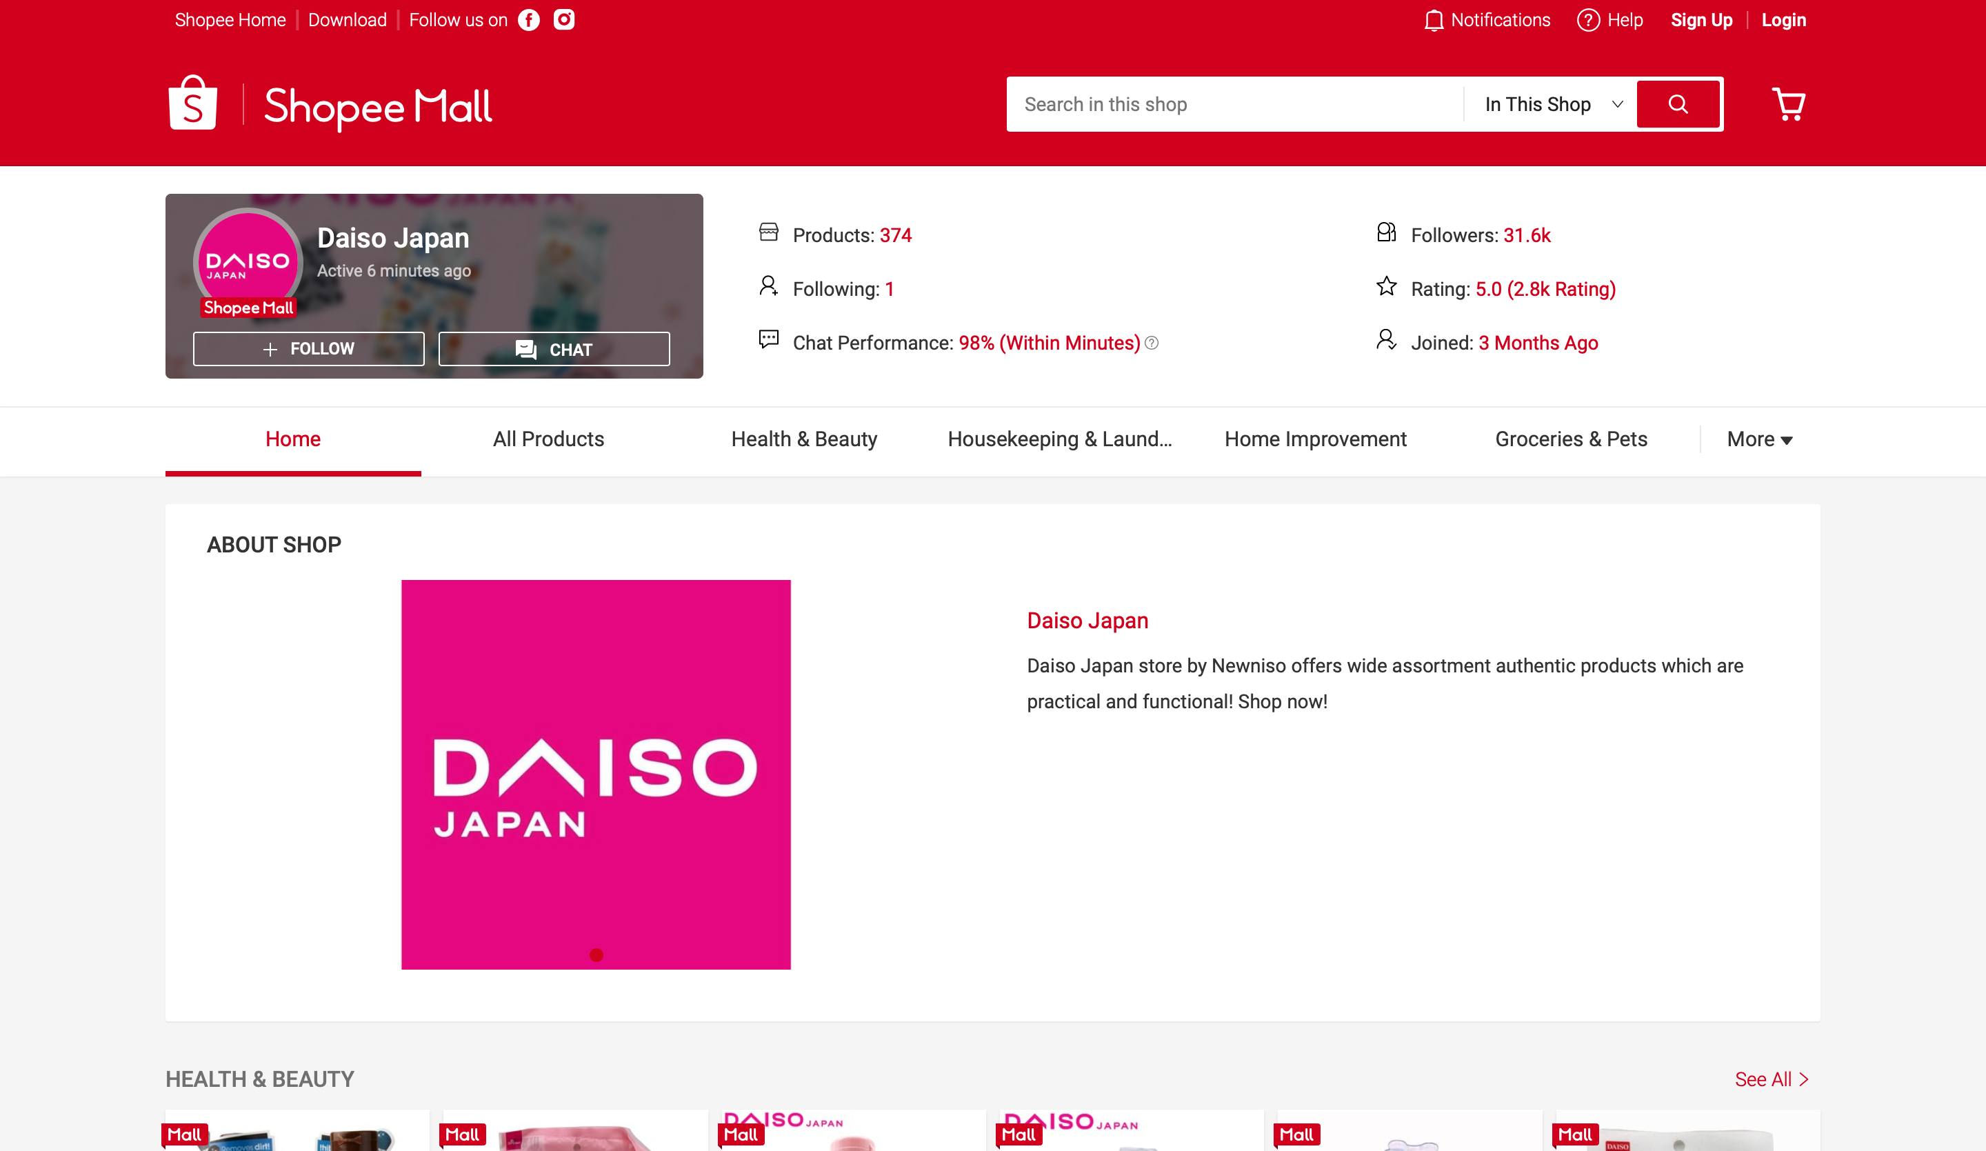Switch to the All Products tab
The width and height of the screenshot is (1986, 1151).
548,439
